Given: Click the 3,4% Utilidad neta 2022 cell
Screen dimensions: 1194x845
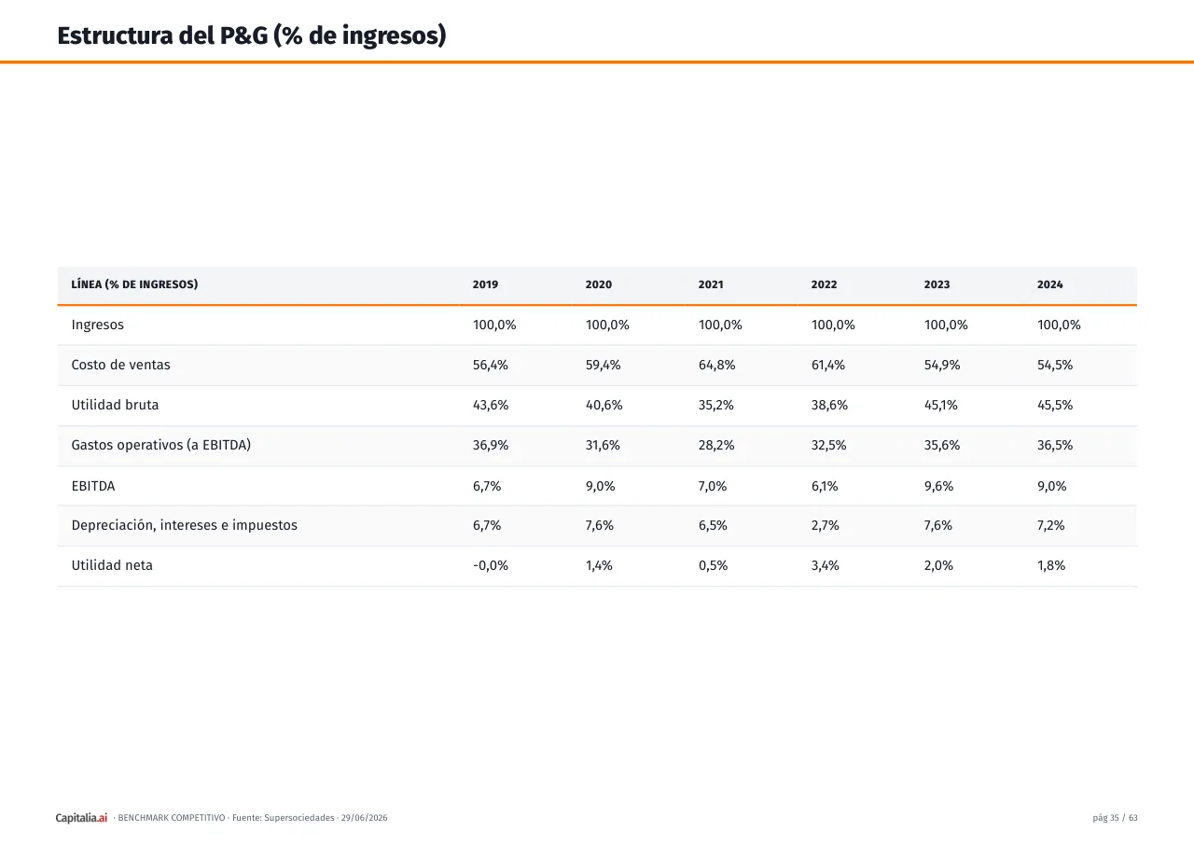Looking at the screenshot, I should coord(826,565).
